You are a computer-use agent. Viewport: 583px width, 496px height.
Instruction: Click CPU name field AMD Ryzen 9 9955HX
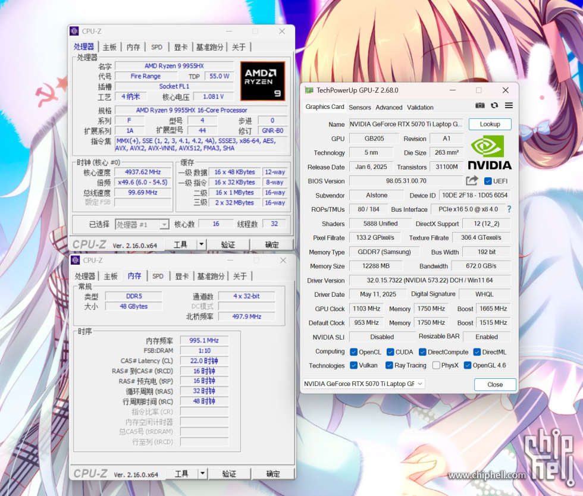[x=174, y=66]
